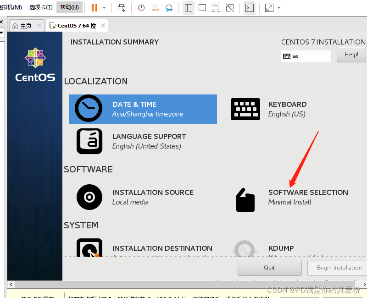Open the 虚拟机(M) menu
367x298 pixels.
coord(11,7)
